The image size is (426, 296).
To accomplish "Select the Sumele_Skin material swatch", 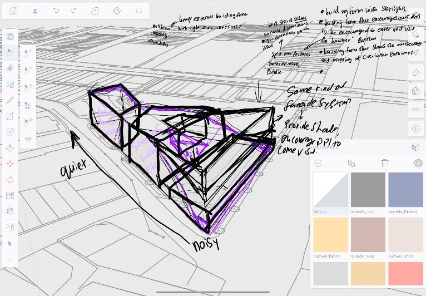I will pyautogui.click(x=368, y=235).
